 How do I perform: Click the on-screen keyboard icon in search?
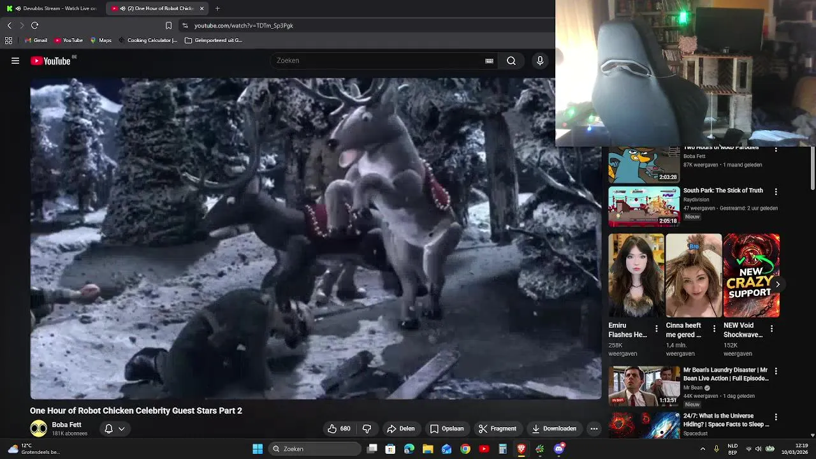(x=489, y=61)
